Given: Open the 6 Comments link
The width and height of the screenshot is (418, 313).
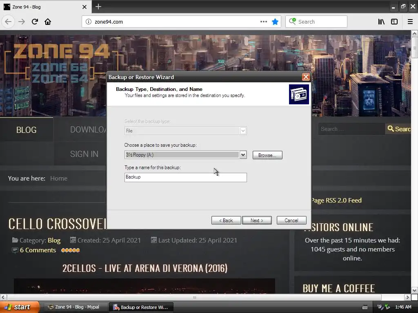Looking at the screenshot, I should (38, 250).
